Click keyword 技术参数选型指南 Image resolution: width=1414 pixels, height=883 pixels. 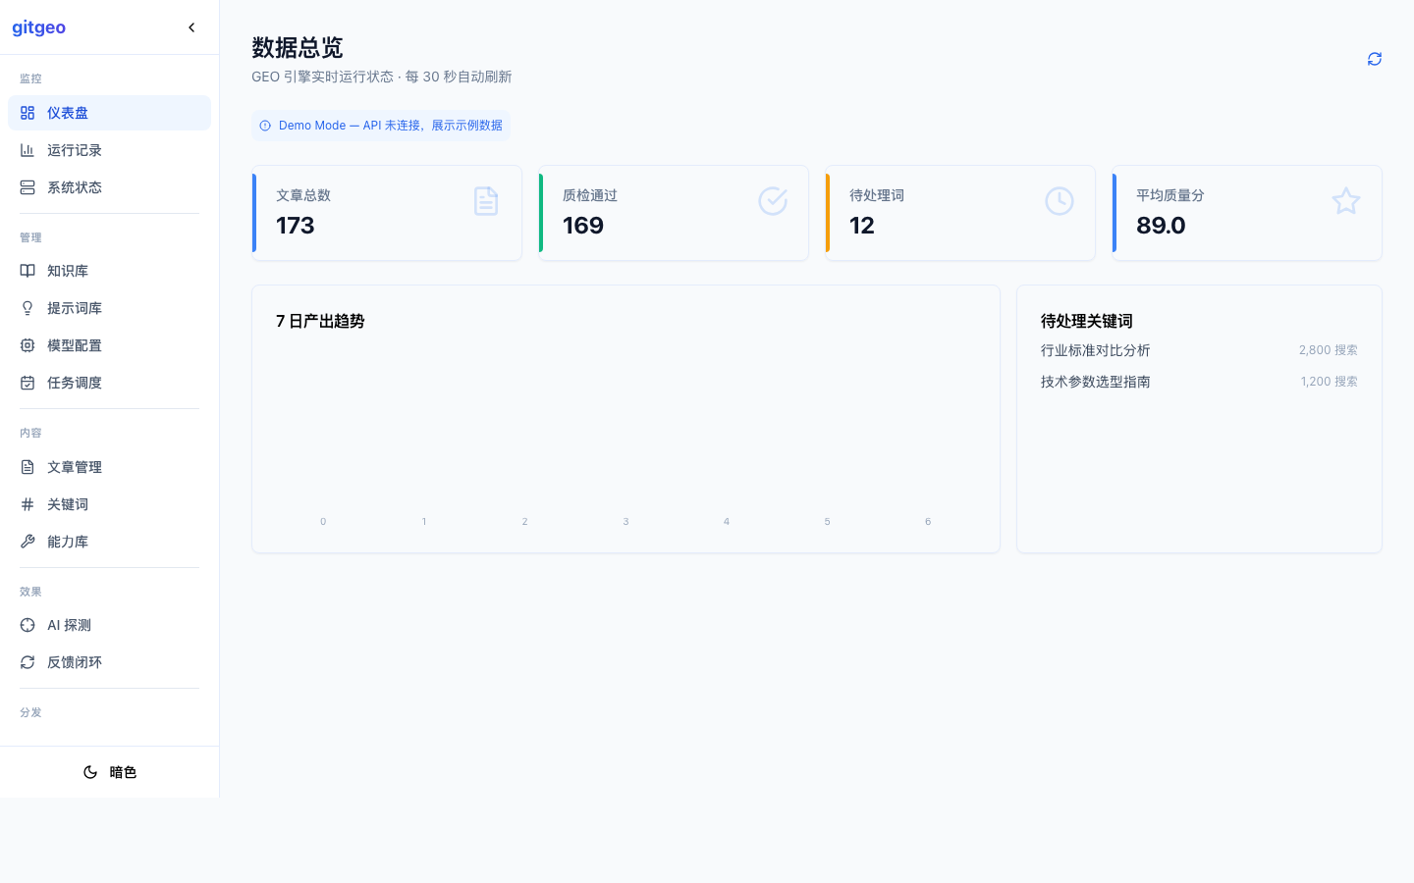click(x=1096, y=382)
